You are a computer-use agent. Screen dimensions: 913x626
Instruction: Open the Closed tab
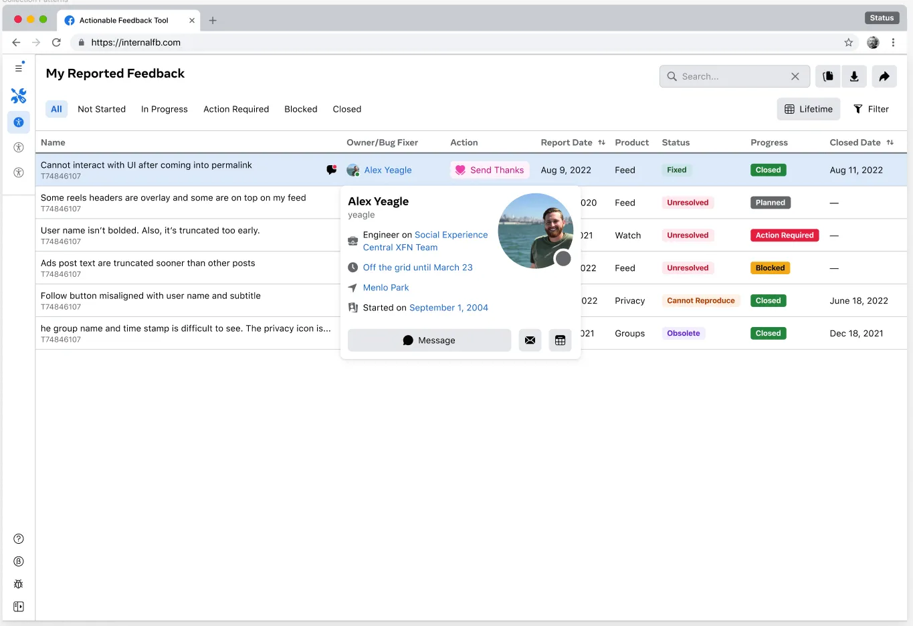pos(347,109)
